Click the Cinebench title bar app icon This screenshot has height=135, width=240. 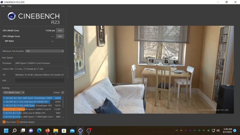1,2
